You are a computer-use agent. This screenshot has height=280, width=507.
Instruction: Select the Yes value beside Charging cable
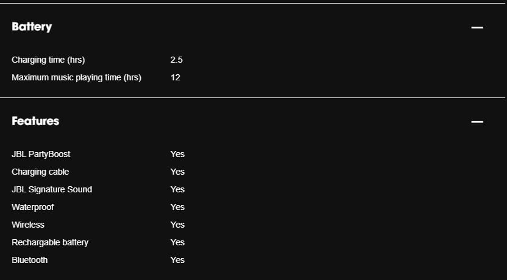(x=177, y=172)
